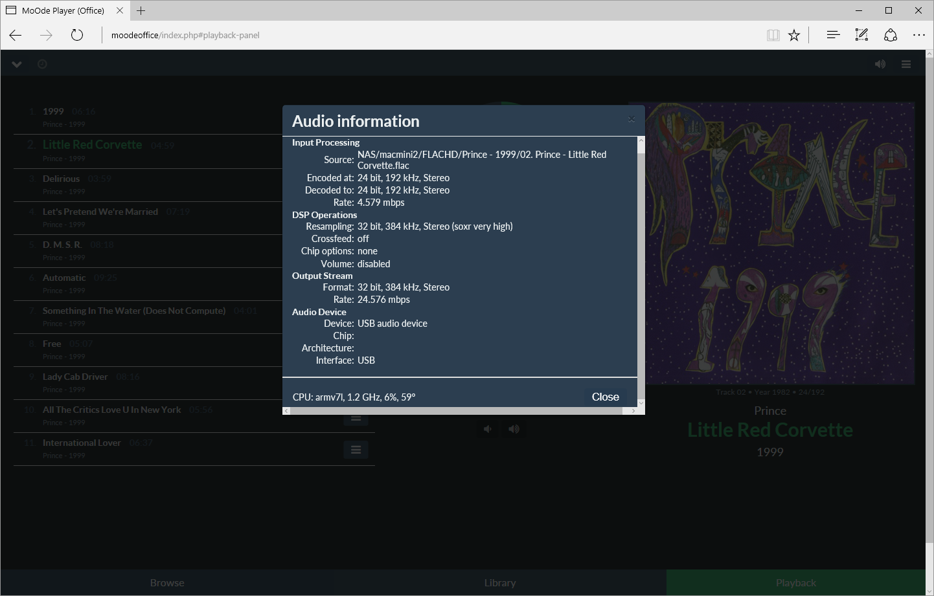Click the dialog horizontal scrollbar left arrow
The height and width of the screenshot is (596, 934).
(286, 411)
